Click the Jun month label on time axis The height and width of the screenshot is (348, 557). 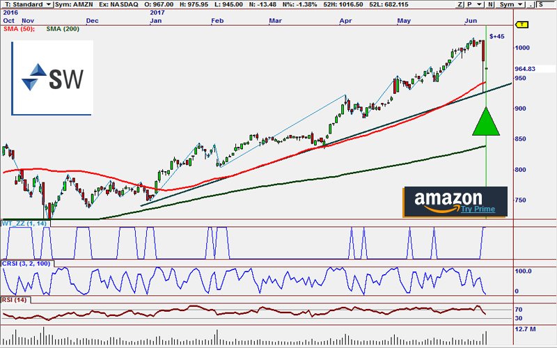point(471,21)
